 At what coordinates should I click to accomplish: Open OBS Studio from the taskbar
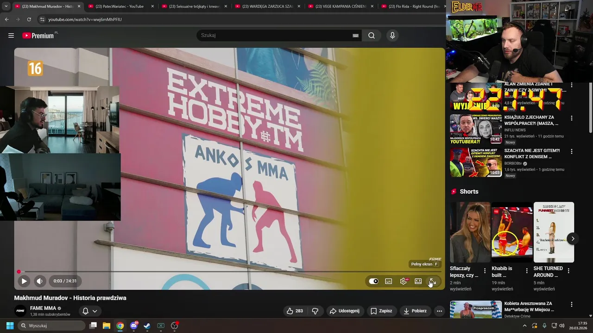click(x=175, y=326)
